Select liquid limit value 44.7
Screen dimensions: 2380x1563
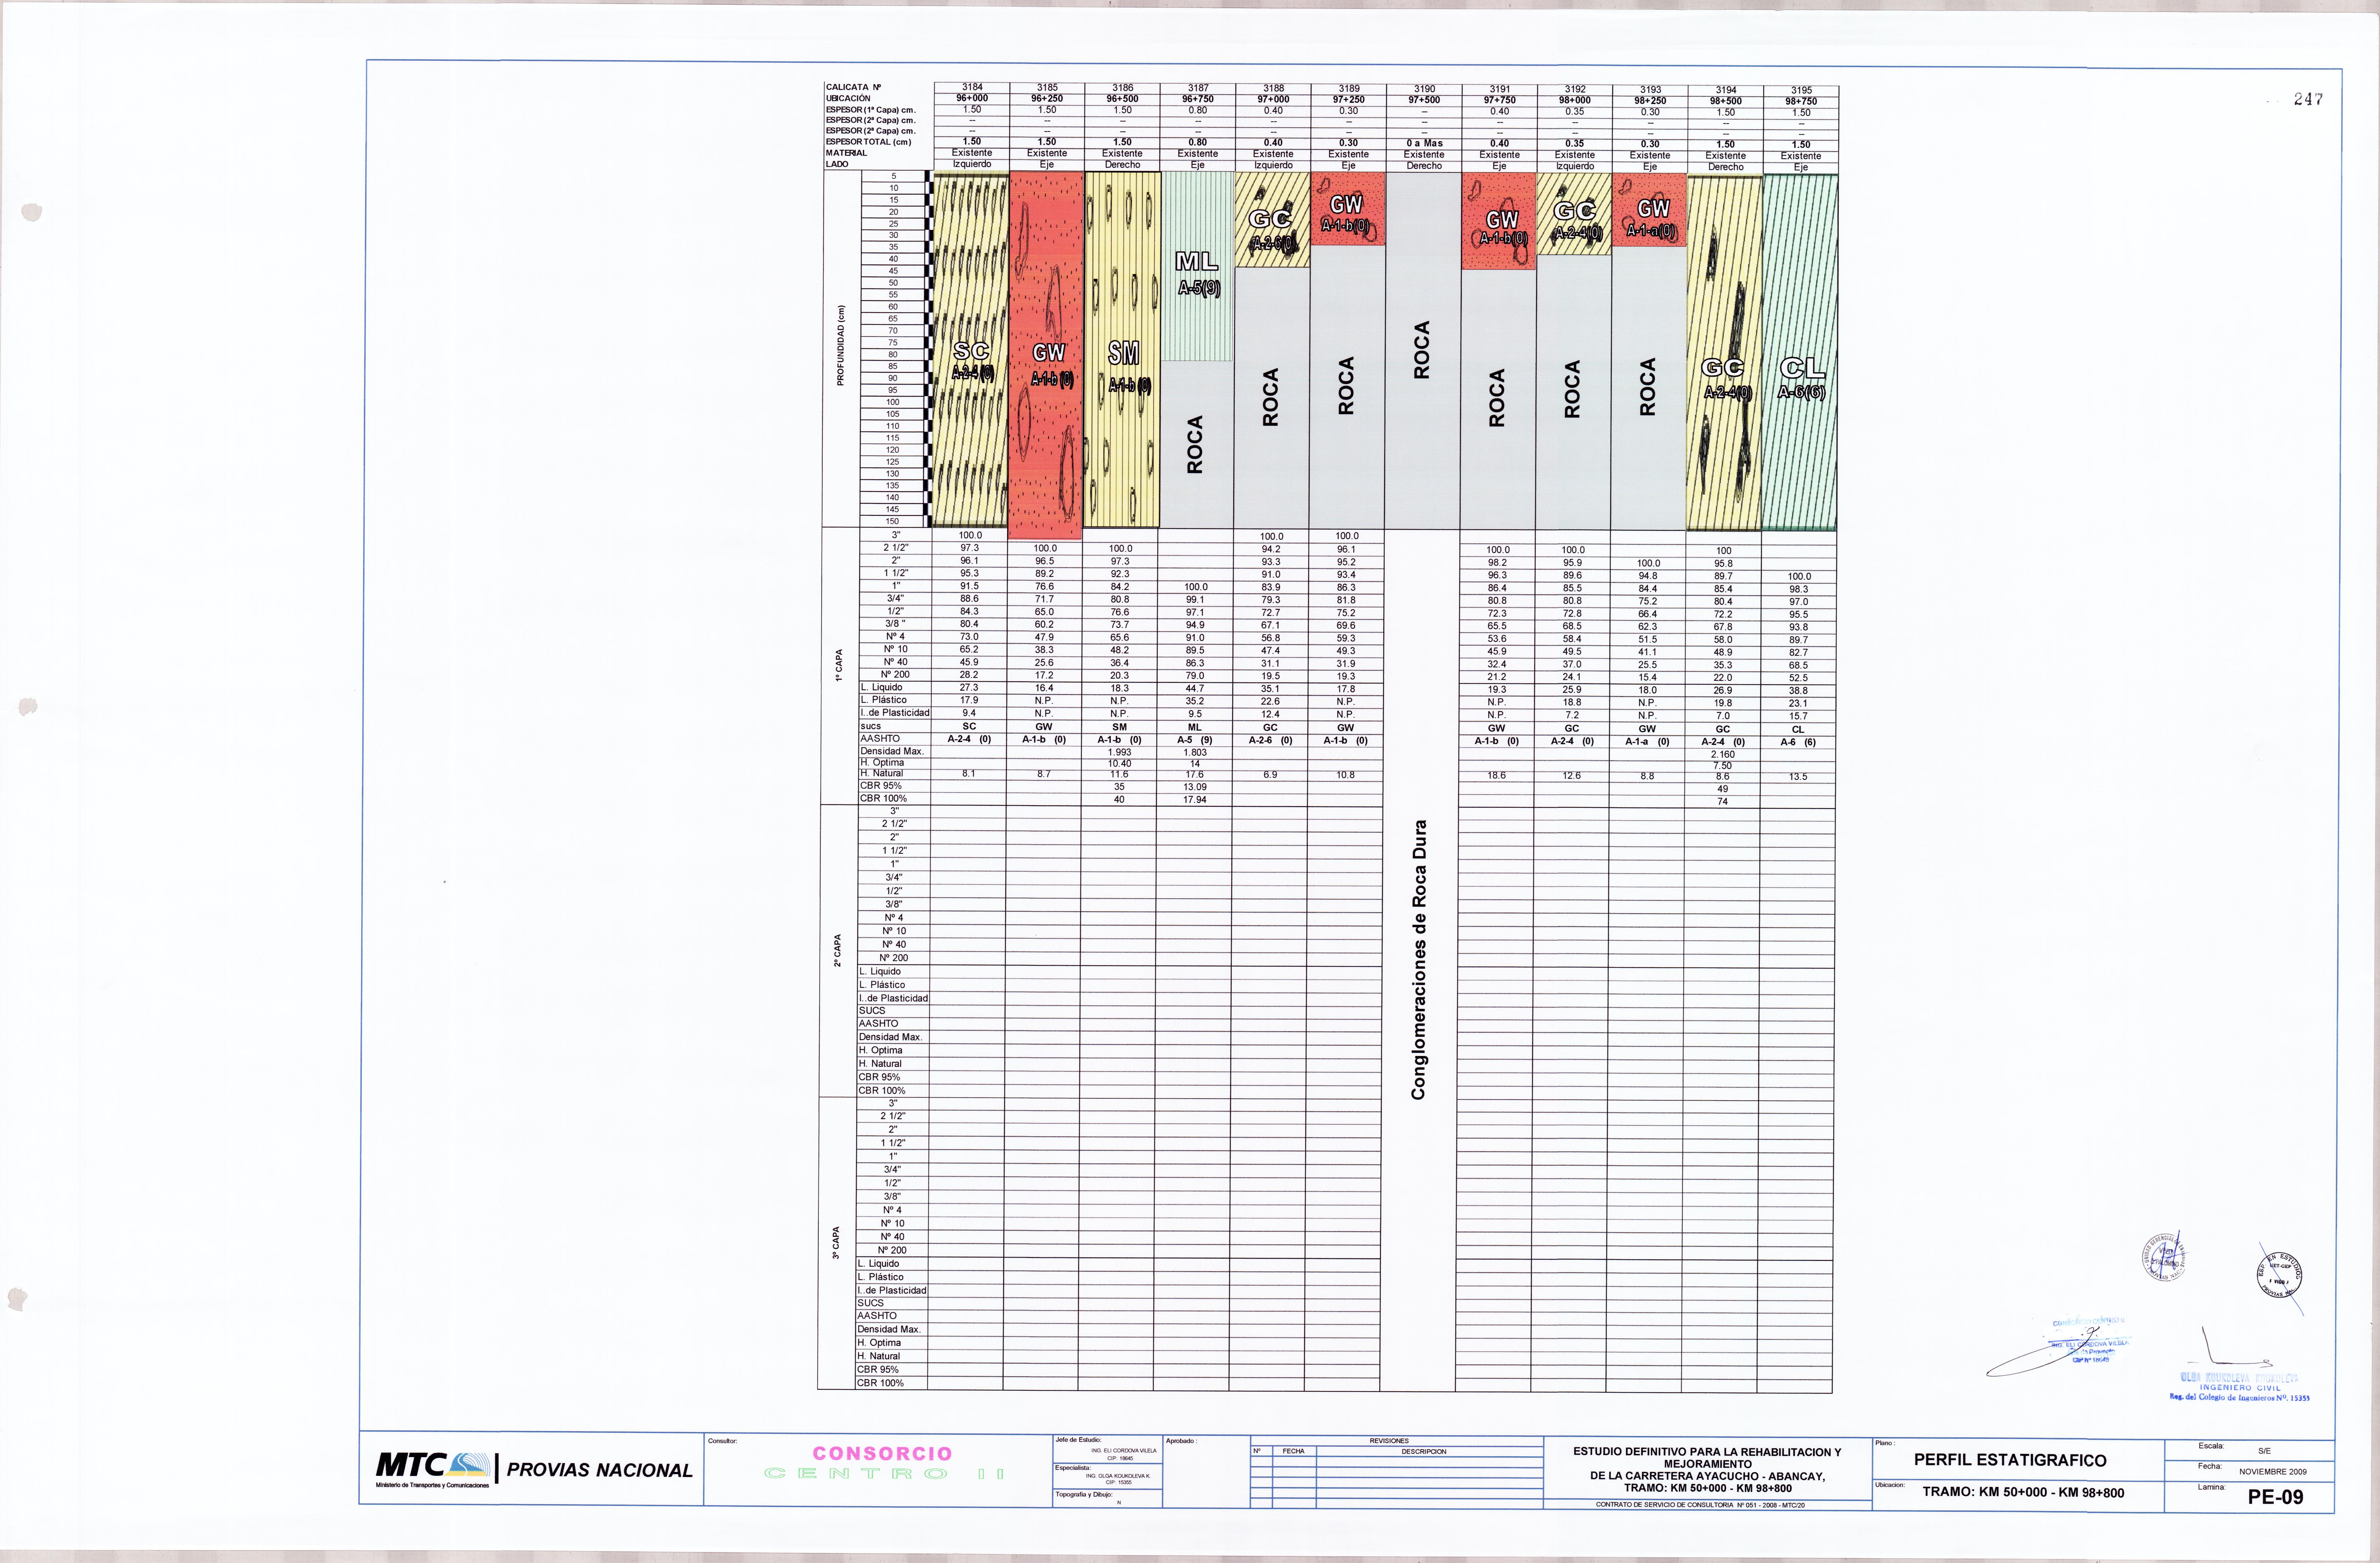(x=1195, y=688)
